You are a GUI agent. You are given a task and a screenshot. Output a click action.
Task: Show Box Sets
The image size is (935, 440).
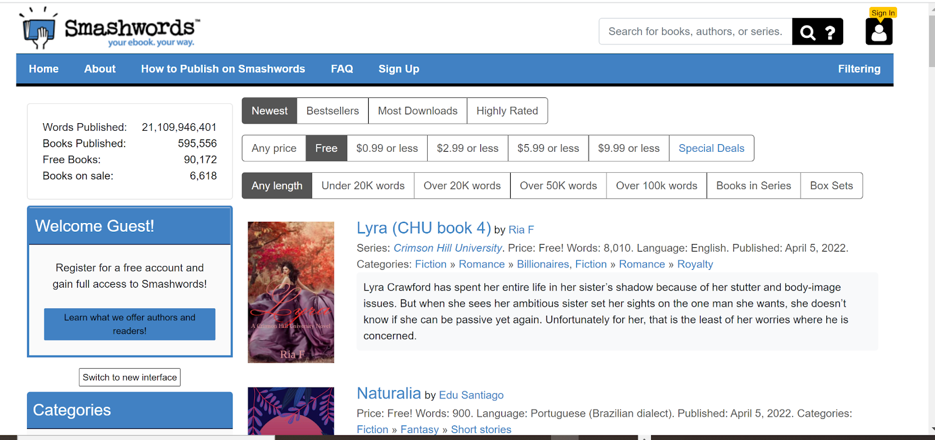(831, 186)
